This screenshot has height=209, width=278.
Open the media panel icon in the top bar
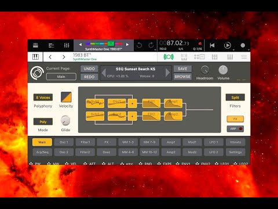coord(35,45)
